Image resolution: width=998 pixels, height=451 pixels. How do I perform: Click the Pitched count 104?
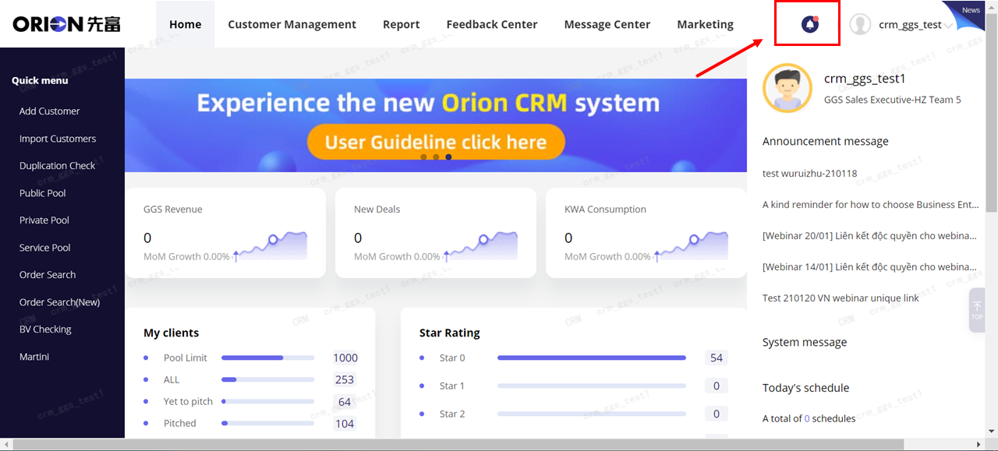345,424
